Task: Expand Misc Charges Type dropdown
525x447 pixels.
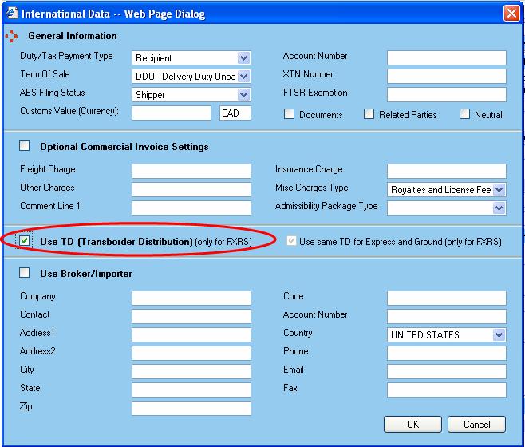Action: click(x=499, y=190)
